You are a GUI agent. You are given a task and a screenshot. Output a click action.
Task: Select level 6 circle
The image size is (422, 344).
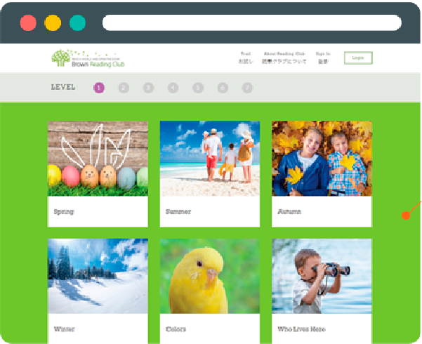223,88
